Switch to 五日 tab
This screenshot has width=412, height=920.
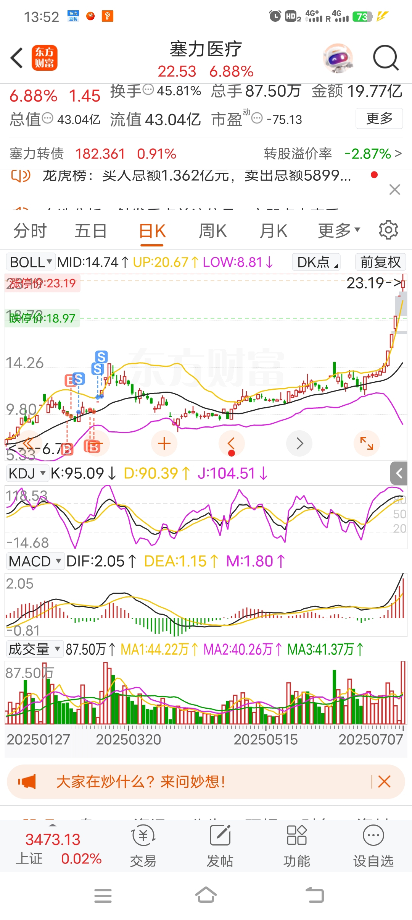90,231
